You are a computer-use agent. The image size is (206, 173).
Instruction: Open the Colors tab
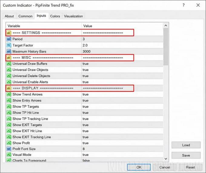coord(55,16)
